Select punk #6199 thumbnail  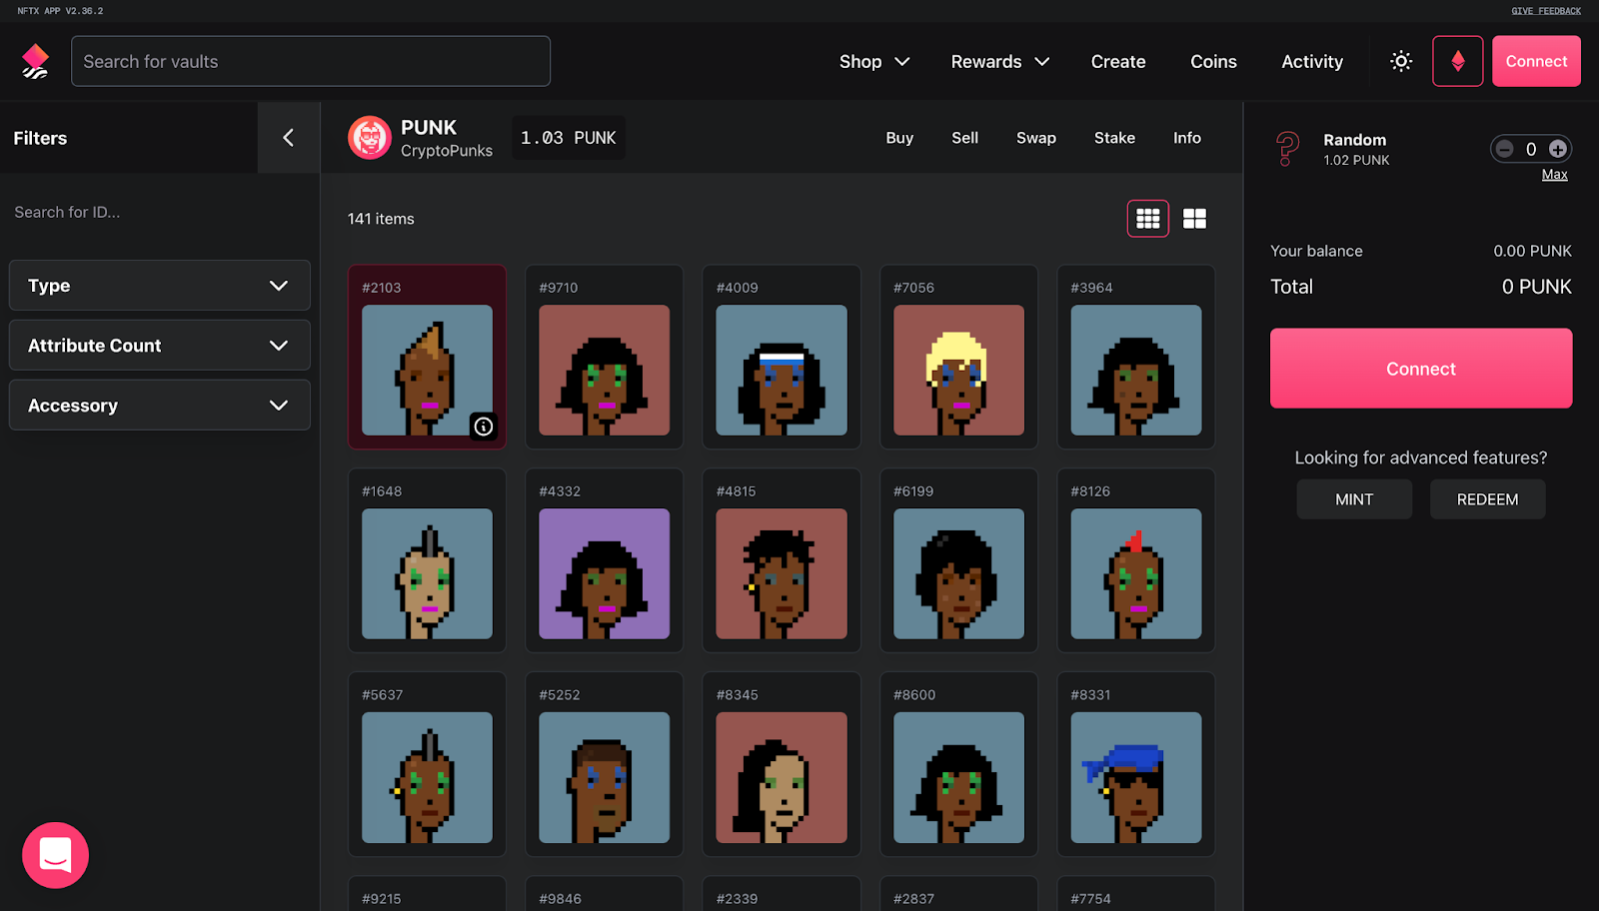[x=958, y=573]
